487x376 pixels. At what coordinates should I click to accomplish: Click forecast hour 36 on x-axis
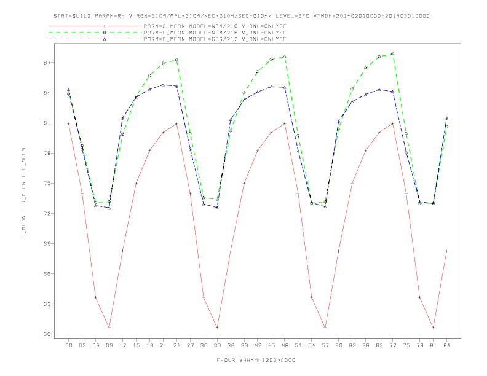[x=231, y=345]
